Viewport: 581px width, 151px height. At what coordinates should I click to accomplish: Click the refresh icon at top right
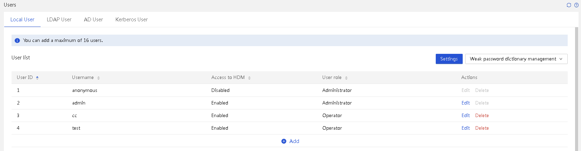coord(569,5)
